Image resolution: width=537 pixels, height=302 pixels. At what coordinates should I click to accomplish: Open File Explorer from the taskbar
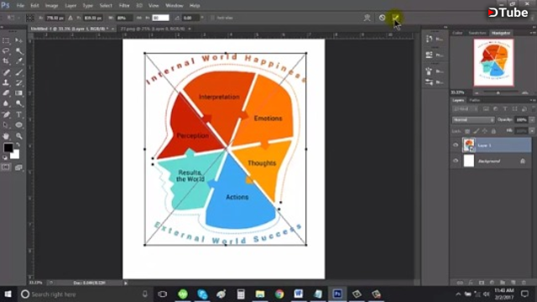tap(260, 294)
